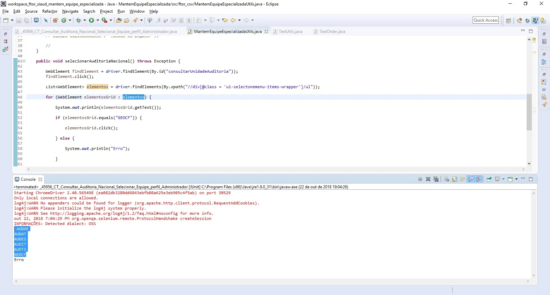Click the Remove Launch X icon in Console
550x295 pixels.
(x=428, y=179)
